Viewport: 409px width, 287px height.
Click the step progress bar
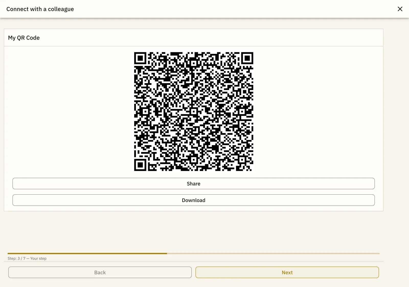(x=194, y=254)
